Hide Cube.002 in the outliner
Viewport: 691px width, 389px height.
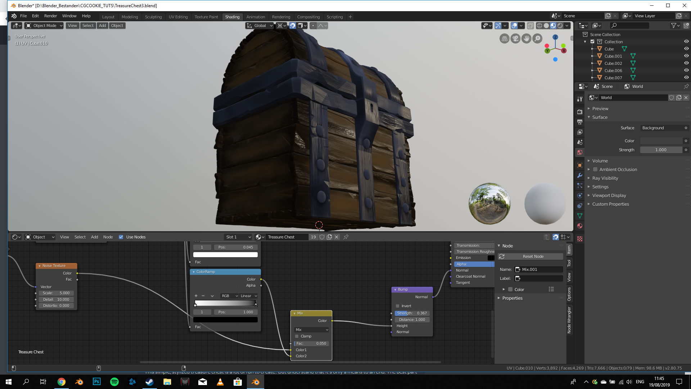pos(686,63)
